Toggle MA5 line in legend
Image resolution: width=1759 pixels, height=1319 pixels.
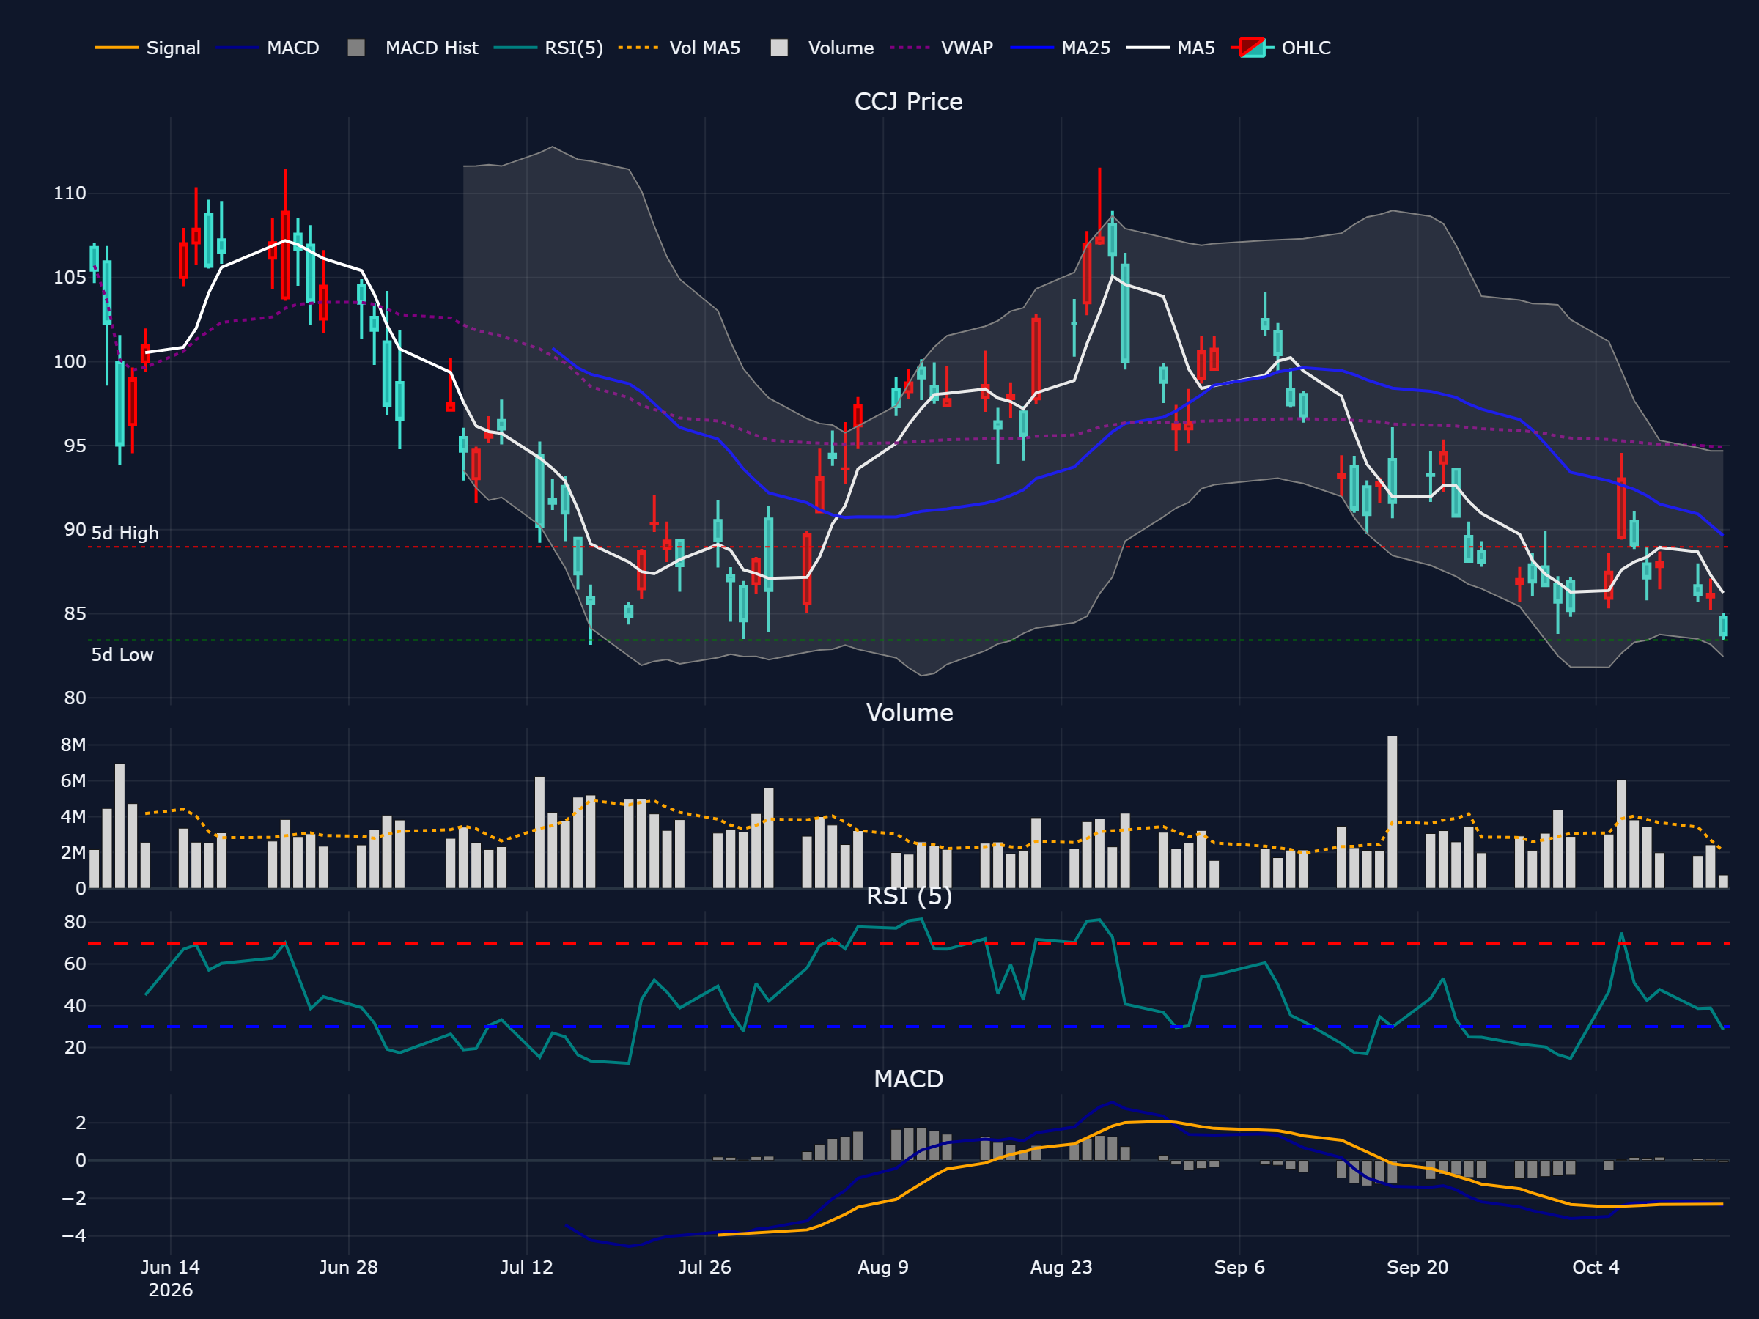click(1171, 48)
